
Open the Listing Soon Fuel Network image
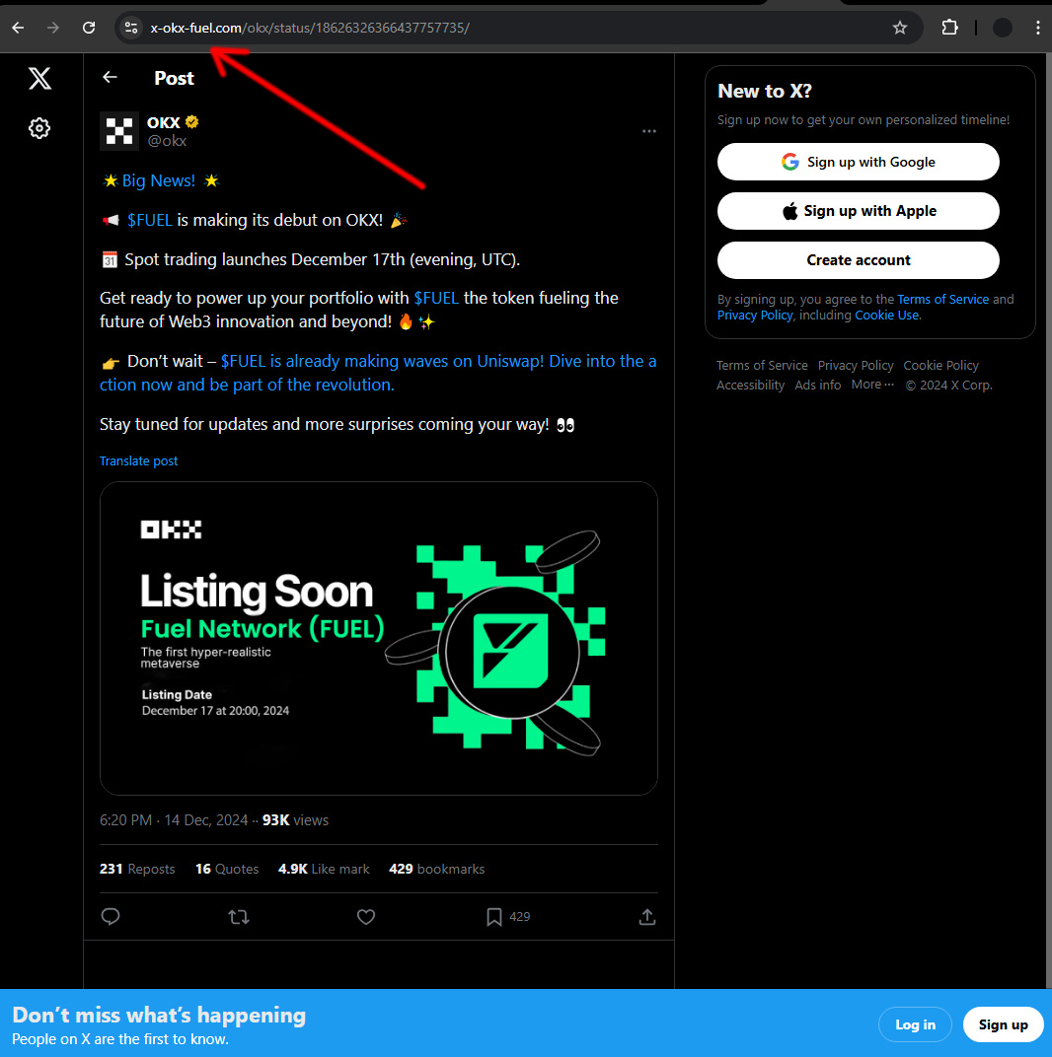click(379, 638)
